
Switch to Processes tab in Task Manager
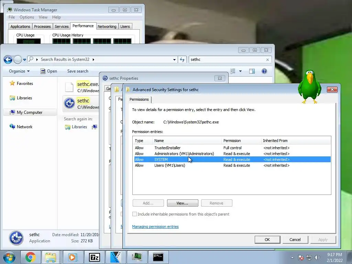[x=42, y=26]
